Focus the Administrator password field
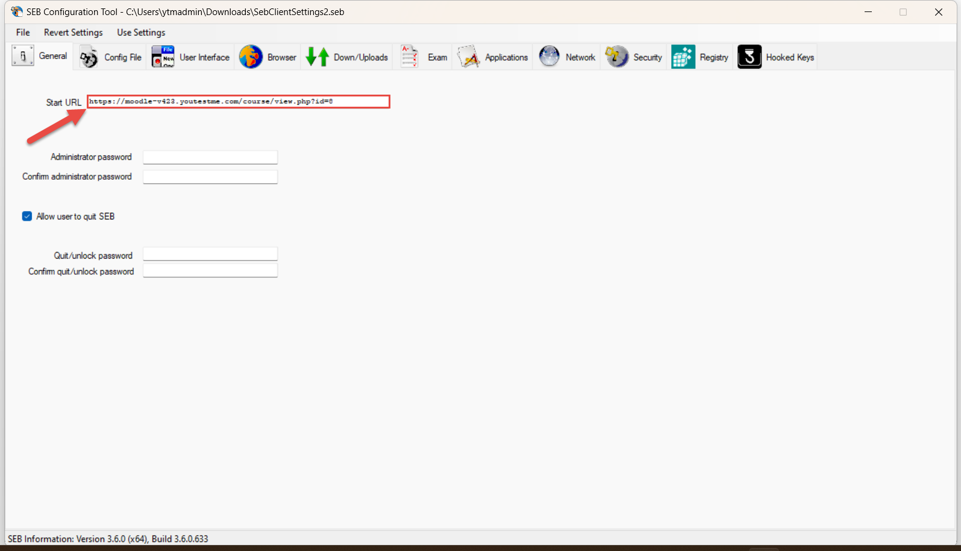Viewport: 961px width, 551px height. (x=210, y=157)
